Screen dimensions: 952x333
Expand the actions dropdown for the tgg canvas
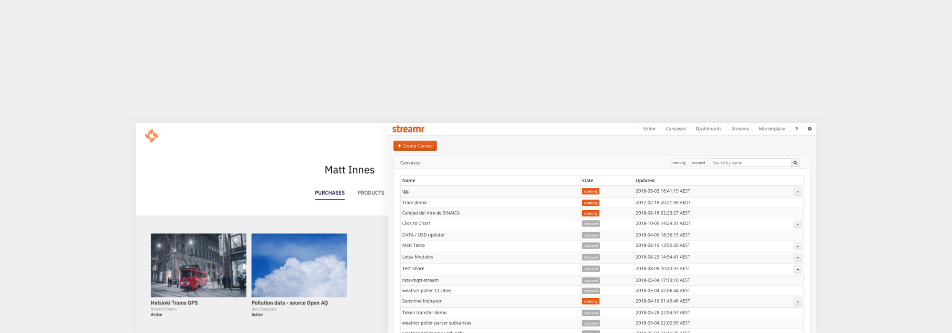click(798, 192)
